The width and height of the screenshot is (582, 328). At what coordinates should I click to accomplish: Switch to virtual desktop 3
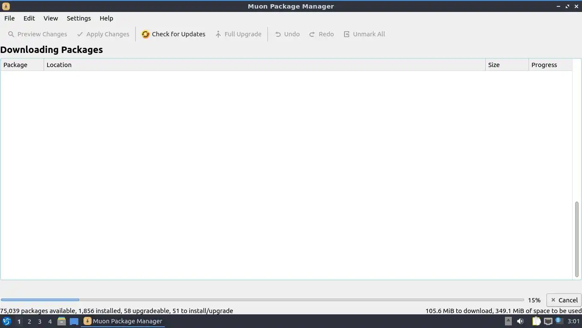39,322
